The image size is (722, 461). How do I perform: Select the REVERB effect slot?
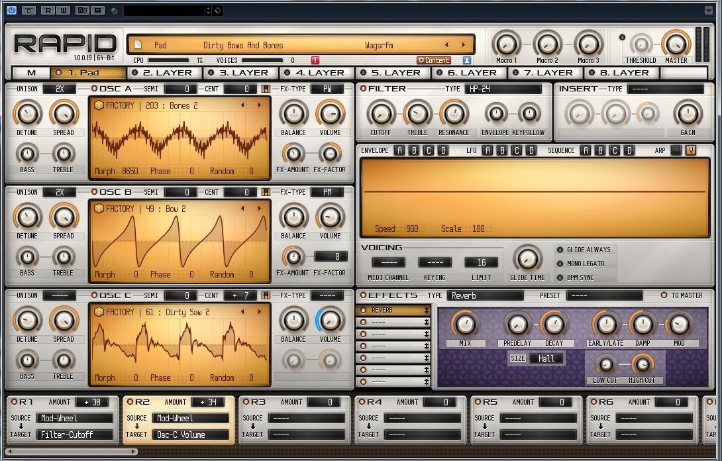[x=393, y=311]
